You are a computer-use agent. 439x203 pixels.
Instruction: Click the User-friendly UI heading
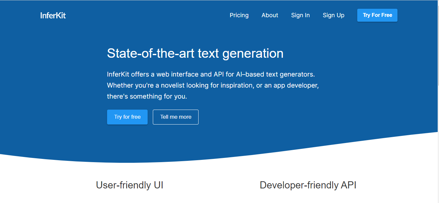[x=130, y=185]
